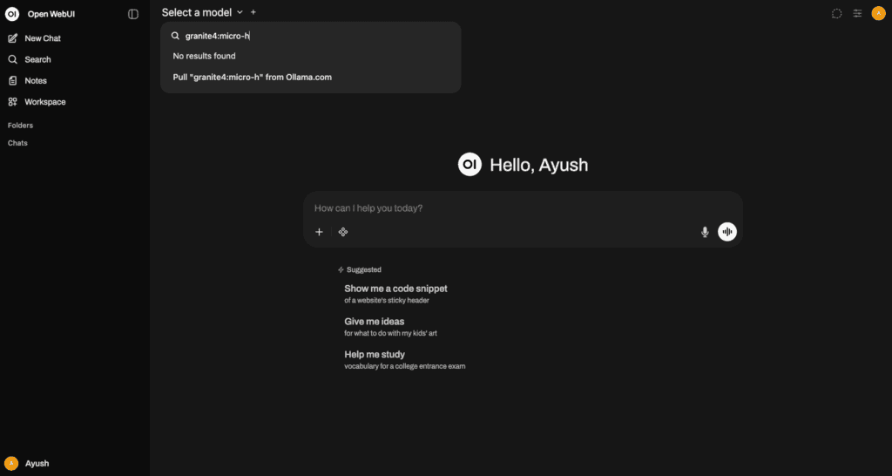The width and height of the screenshot is (892, 476).
Task: Open Search in the sidebar
Action: tap(37, 59)
